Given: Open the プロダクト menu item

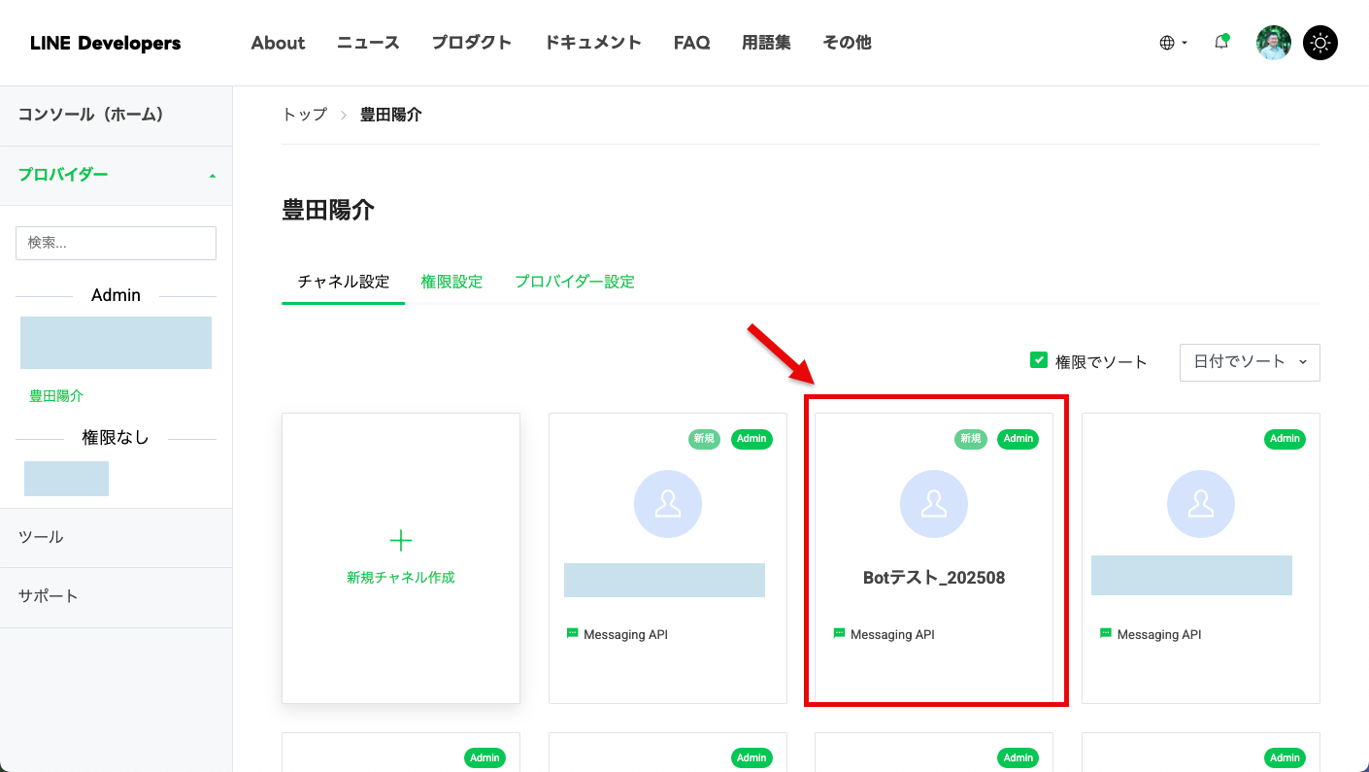Looking at the screenshot, I should pyautogui.click(x=472, y=43).
